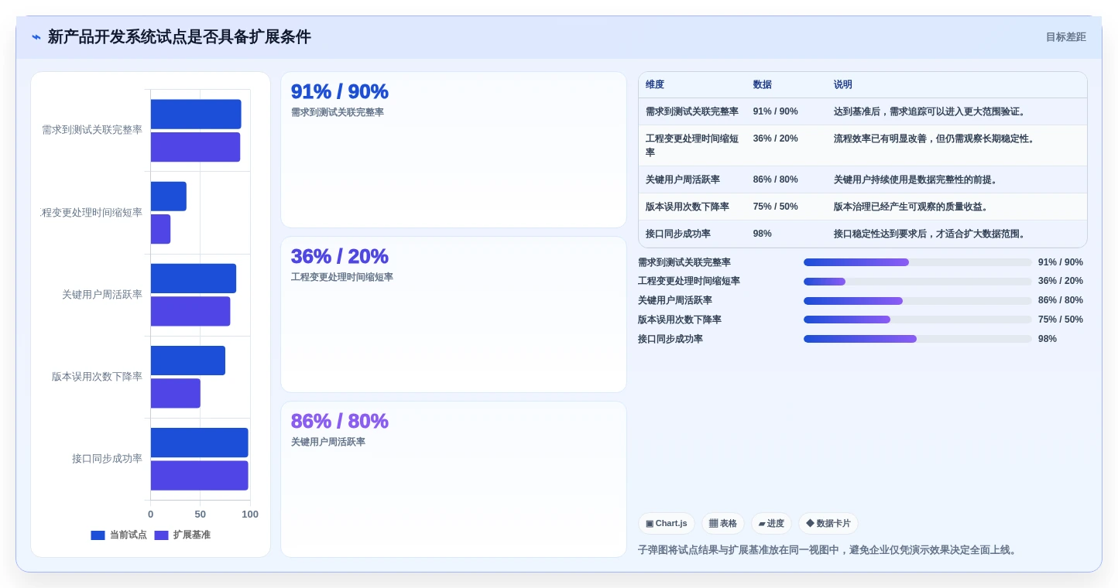1118x588 pixels.
Task: Select table row 需求到测试关联完整率
Action: point(863,111)
